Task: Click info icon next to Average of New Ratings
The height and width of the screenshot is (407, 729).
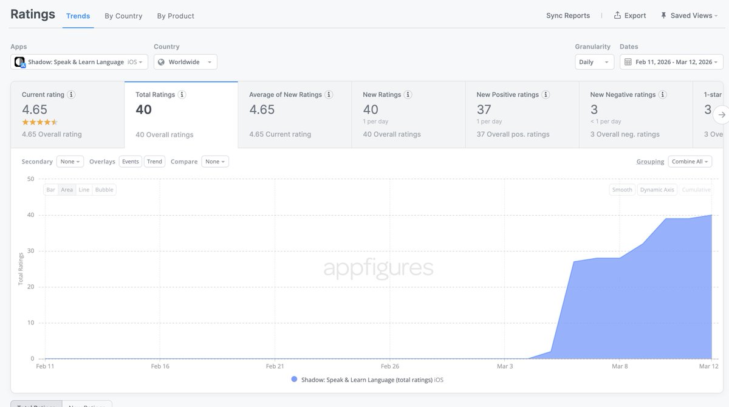Action: (x=329, y=95)
